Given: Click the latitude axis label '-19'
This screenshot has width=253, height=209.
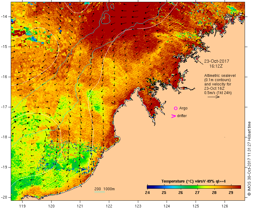Looking at the screenshot, I should pos(4,167).
